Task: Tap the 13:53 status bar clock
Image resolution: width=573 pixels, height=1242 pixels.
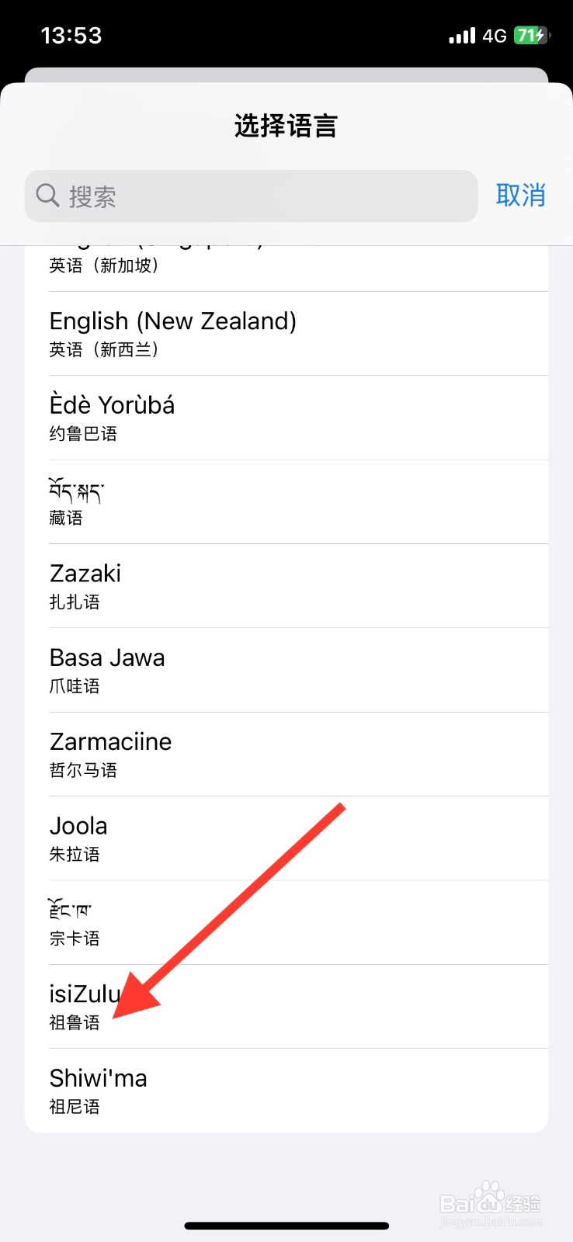Action: pyautogui.click(x=71, y=36)
